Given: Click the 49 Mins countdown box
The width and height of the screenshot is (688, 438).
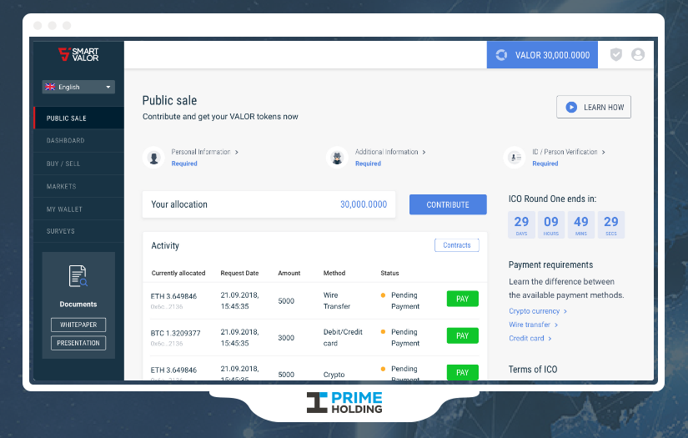Looking at the screenshot, I should (x=581, y=224).
